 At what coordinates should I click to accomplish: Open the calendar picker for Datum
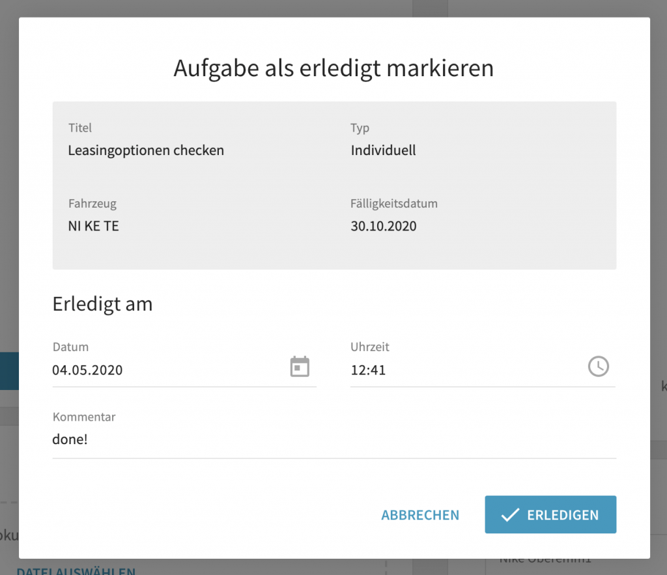[300, 367]
